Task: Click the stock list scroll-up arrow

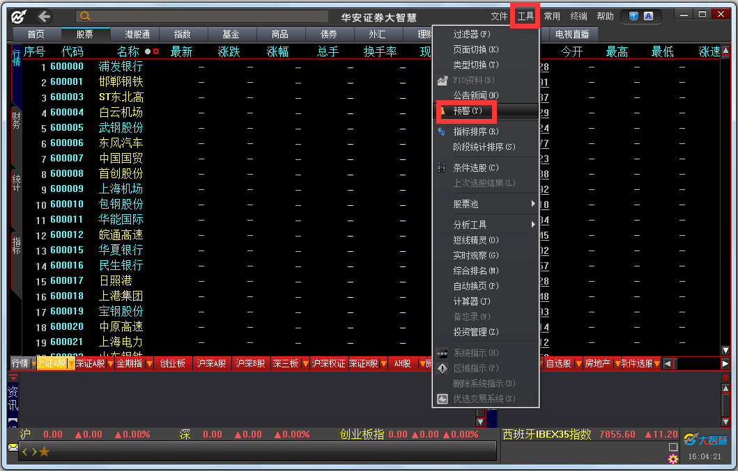Action: (x=725, y=50)
